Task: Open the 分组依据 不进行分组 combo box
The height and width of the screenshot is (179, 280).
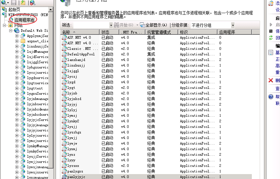Action: (x=213, y=25)
